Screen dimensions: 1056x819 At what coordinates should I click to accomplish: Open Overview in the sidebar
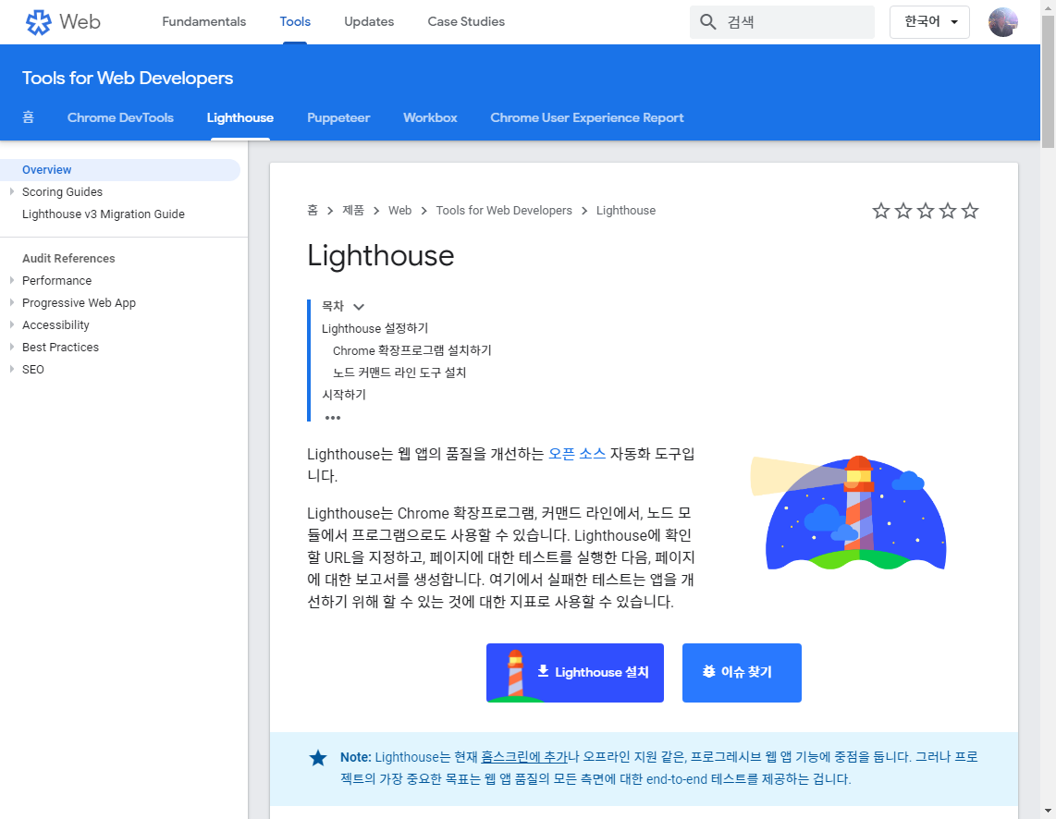120,170
